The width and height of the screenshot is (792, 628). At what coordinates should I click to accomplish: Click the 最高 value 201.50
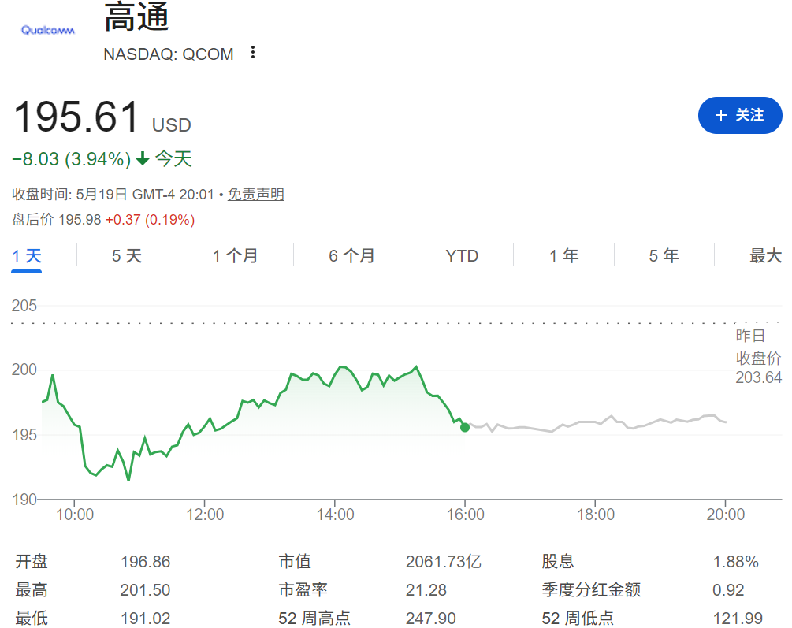tap(146, 590)
